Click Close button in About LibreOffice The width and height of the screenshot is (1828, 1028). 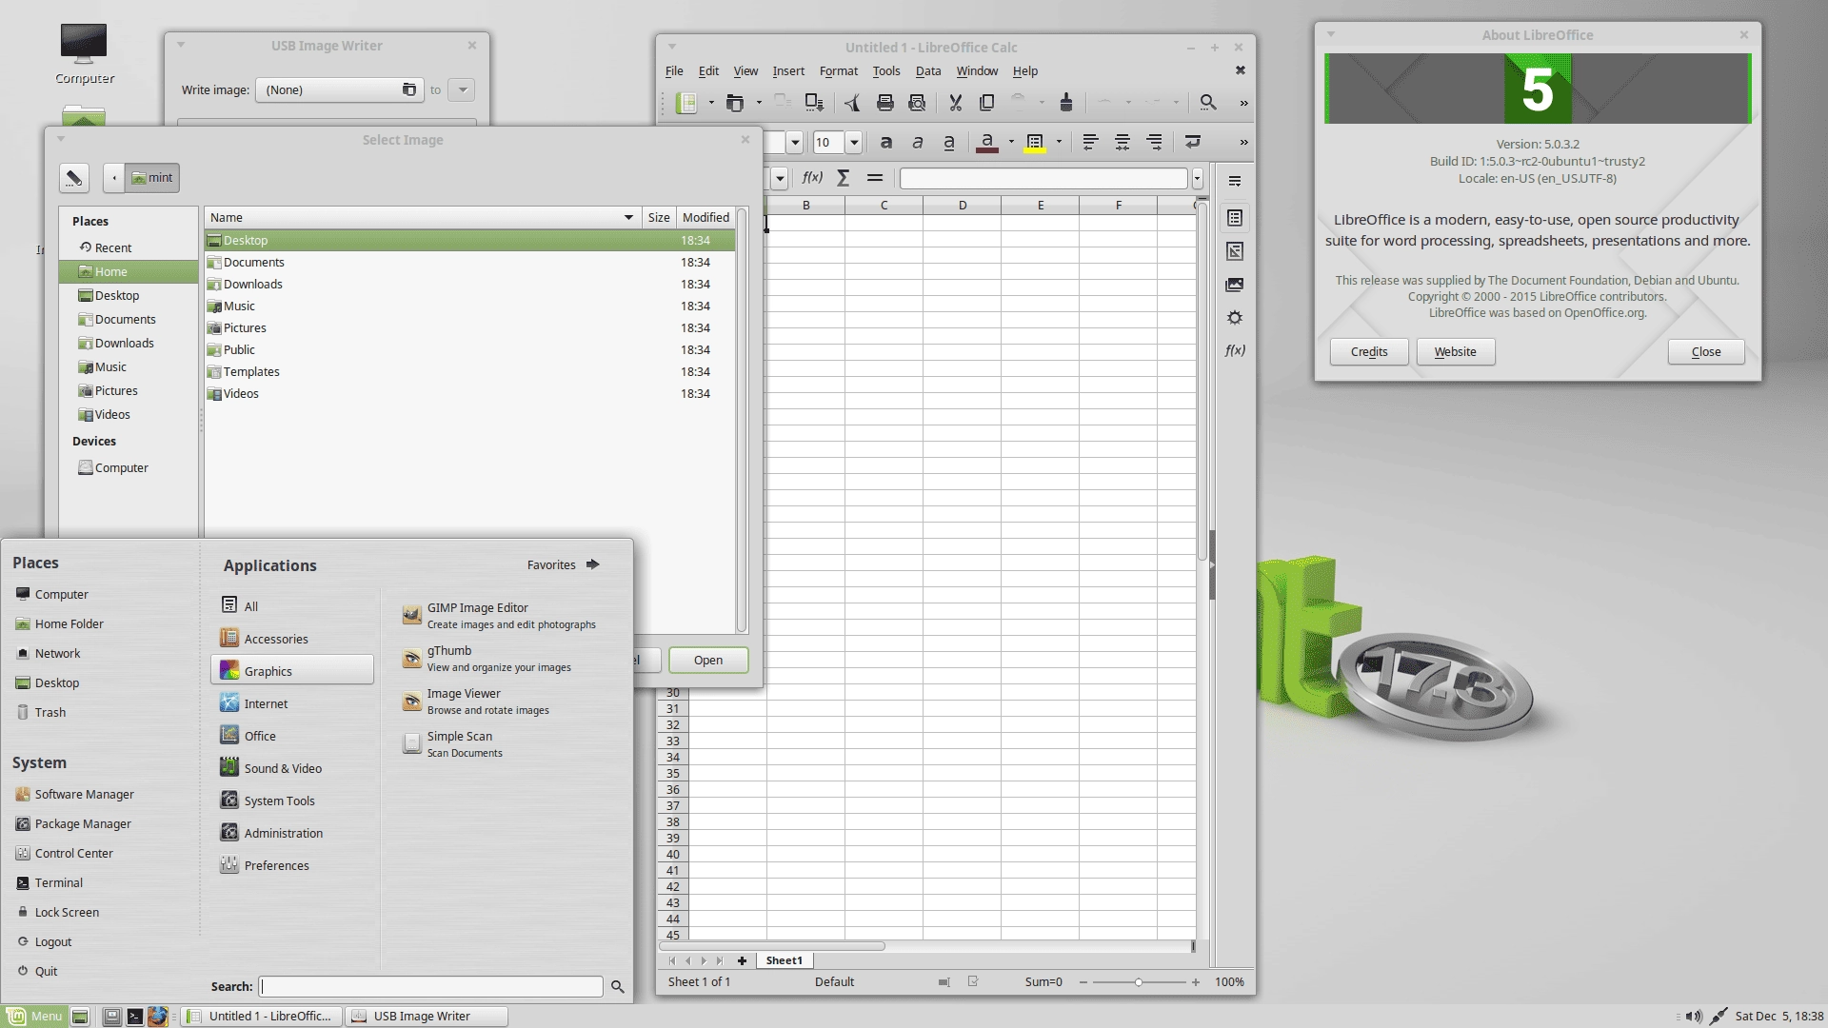click(1706, 351)
